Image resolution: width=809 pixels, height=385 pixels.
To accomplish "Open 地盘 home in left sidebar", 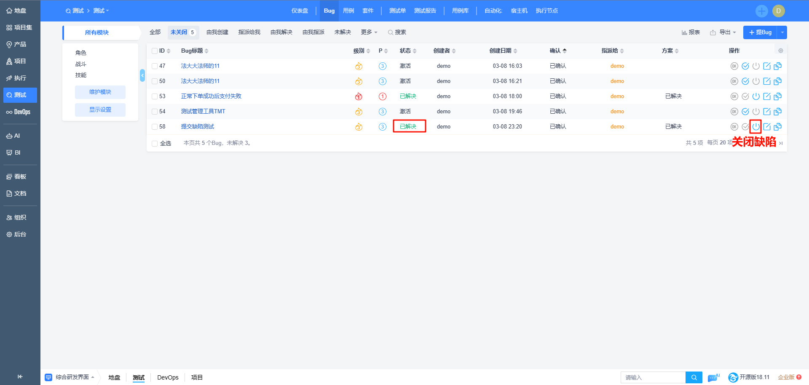I will point(20,11).
